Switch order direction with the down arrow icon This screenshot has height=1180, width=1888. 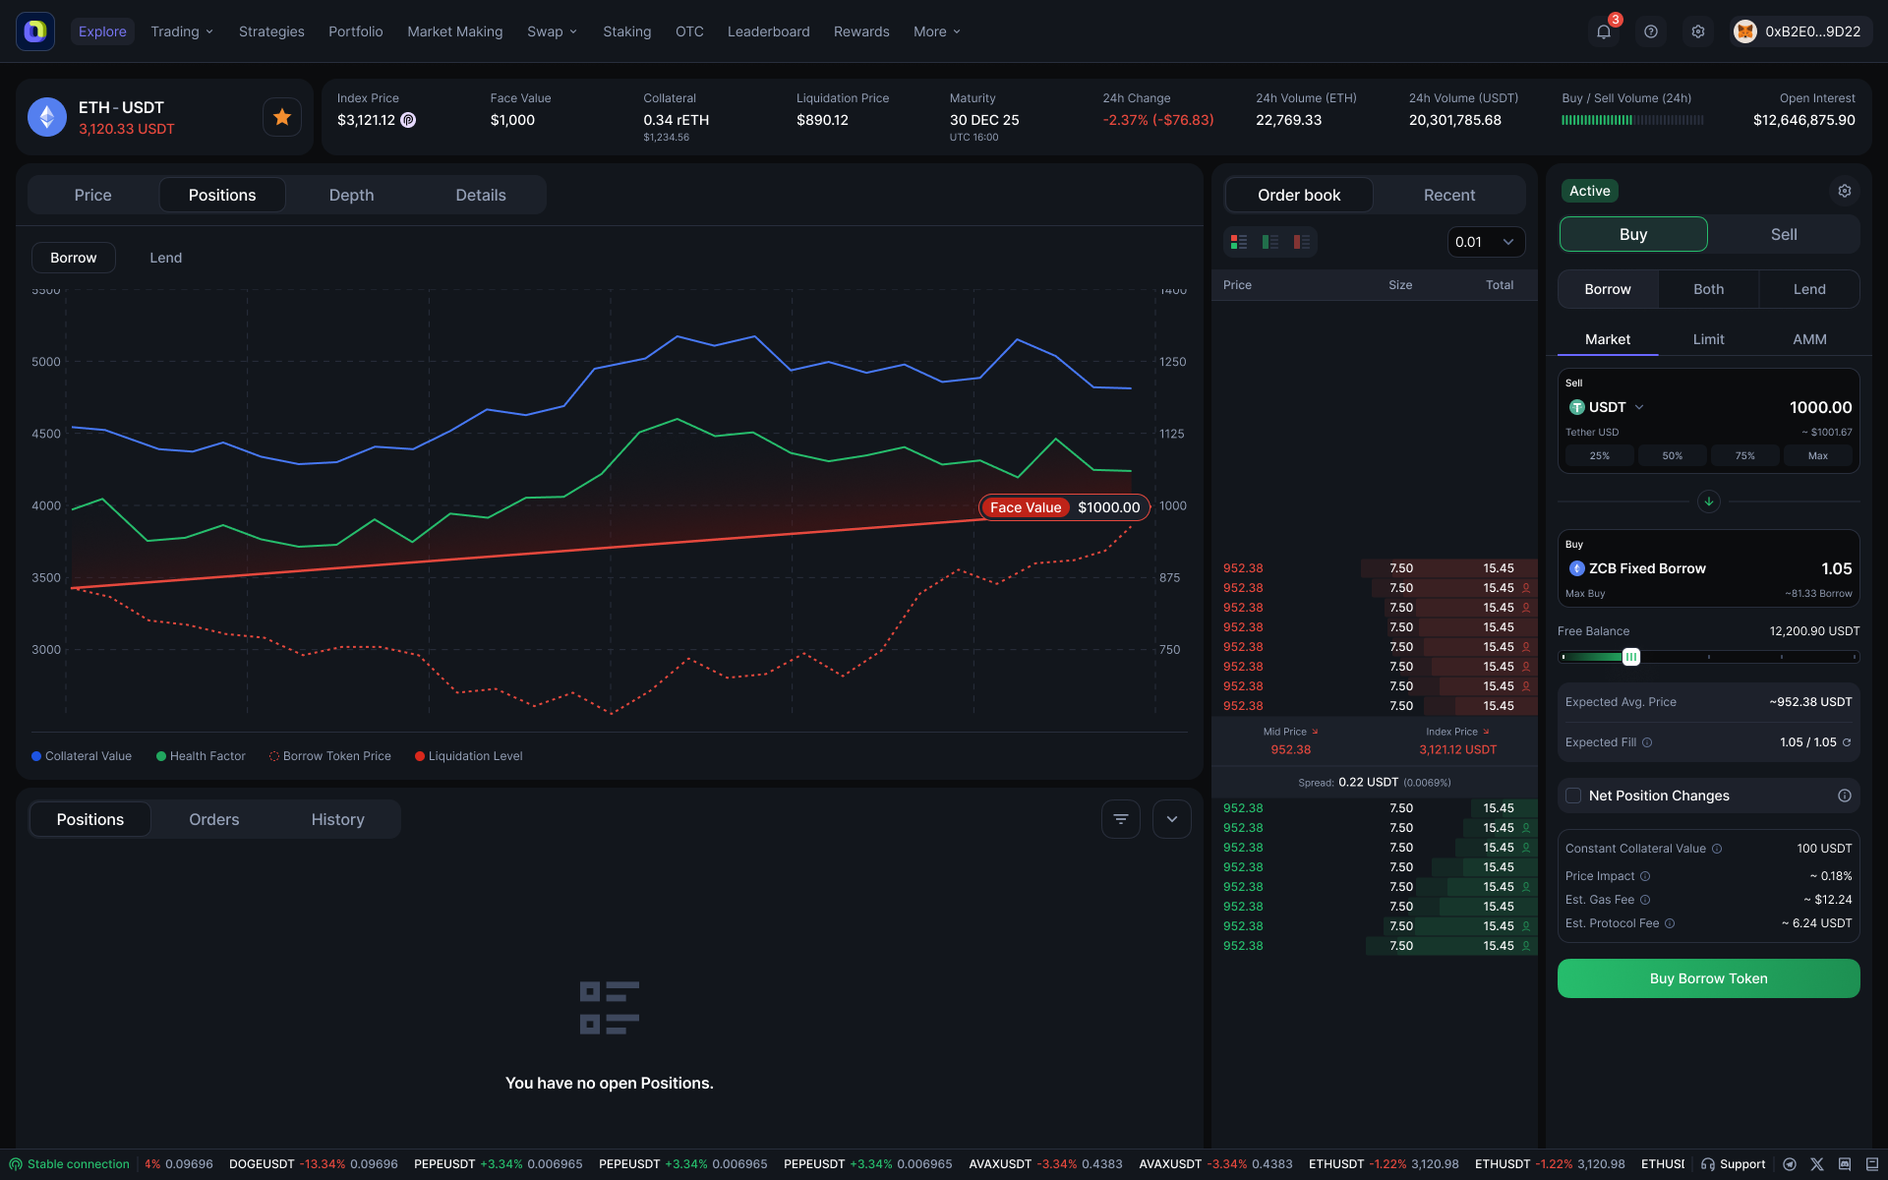pyautogui.click(x=1709, y=501)
